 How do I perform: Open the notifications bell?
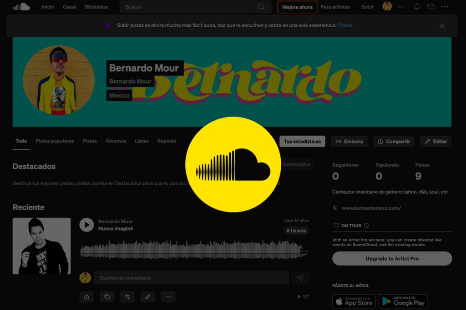417,7
